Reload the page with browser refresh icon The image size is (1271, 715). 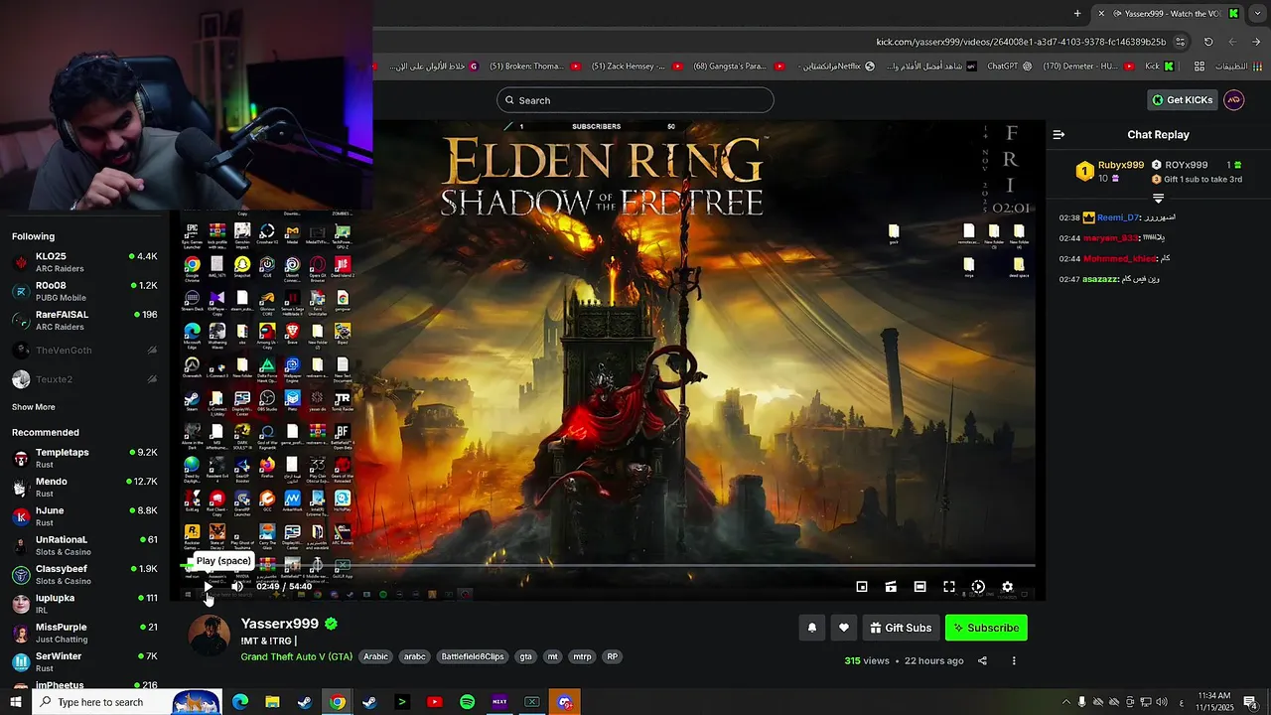tap(1208, 42)
